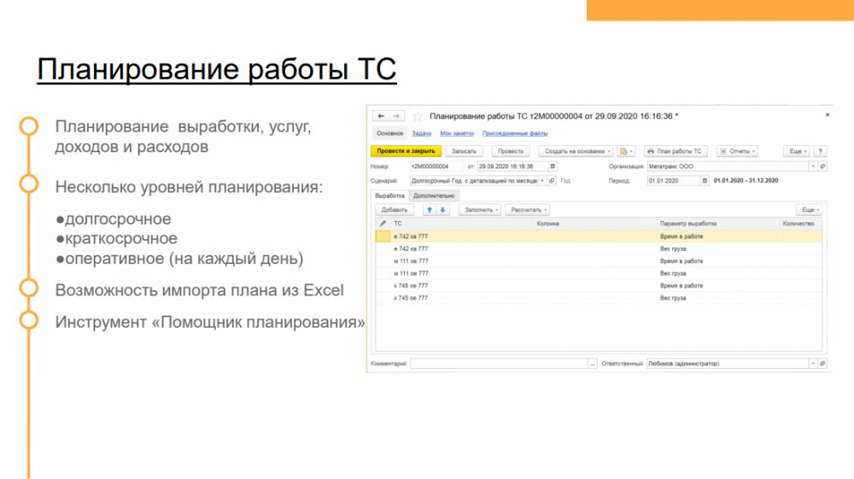Open the Задачи link tab
Viewport: 854px width, 479px height.
coord(421,133)
